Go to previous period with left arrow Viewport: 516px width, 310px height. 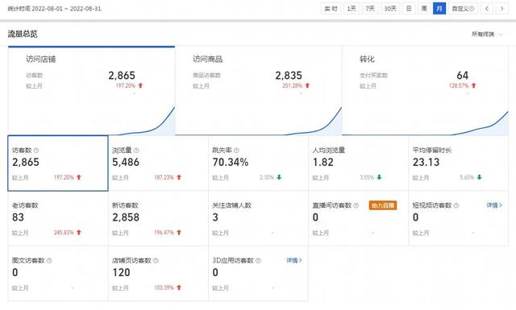pyautogui.click(x=487, y=9)
